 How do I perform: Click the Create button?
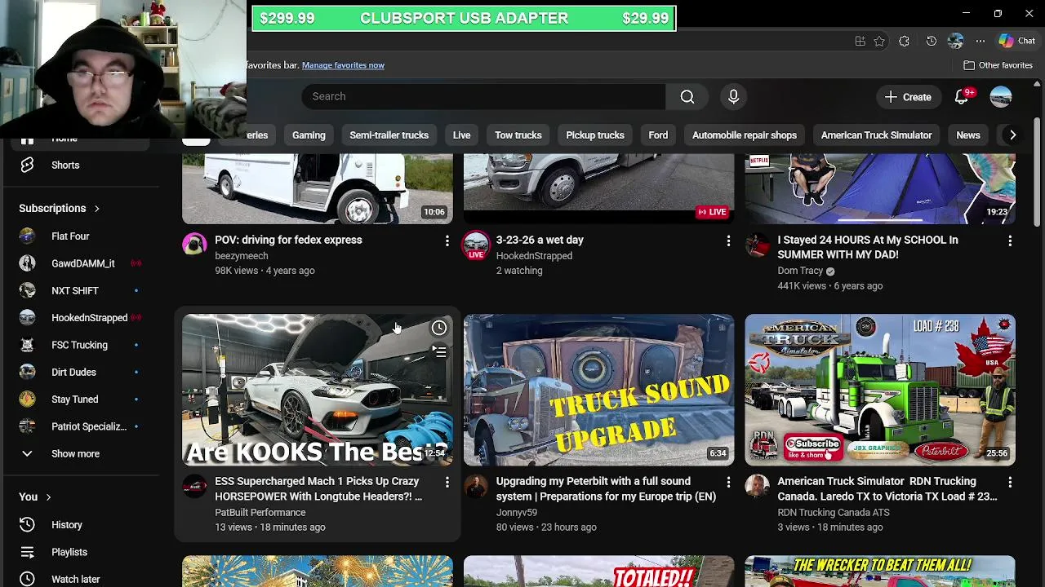click(908, 96)
